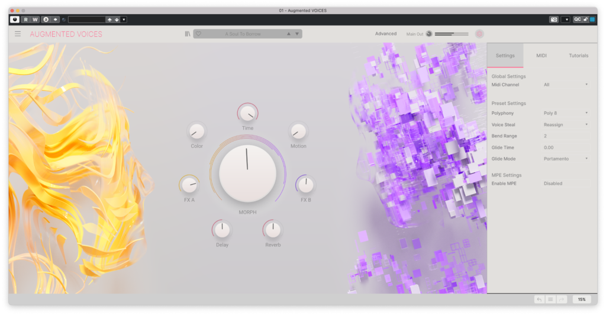Toggle the QC quick controls button
Screen dimensions: 606x315
click(577, 20)
